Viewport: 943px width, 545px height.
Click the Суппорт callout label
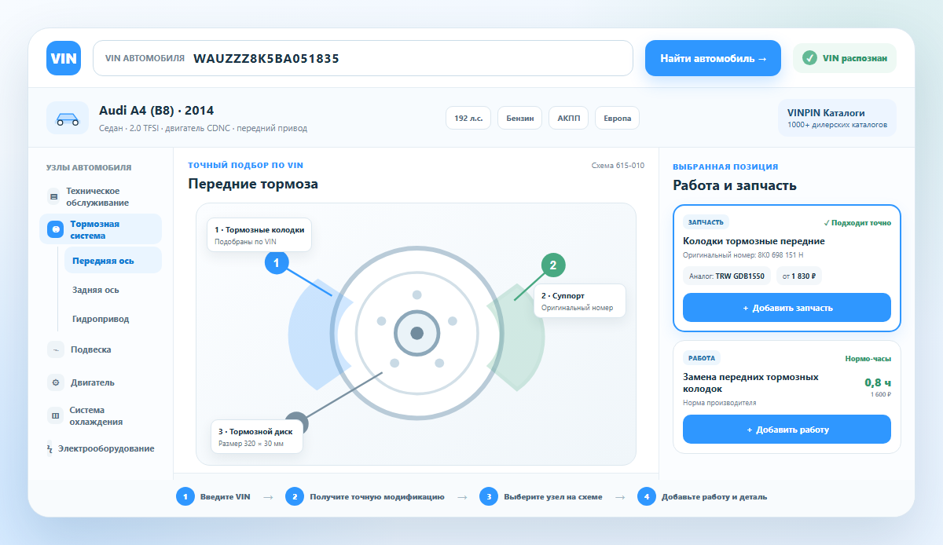point(579,301)
